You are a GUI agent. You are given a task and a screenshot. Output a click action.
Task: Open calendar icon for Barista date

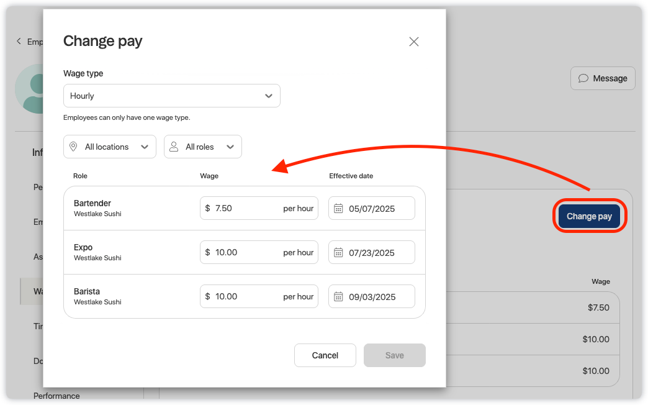click(x=338, y=297)
